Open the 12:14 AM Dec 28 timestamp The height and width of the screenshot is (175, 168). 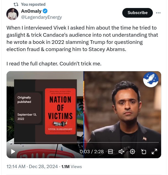click(32, 167)
